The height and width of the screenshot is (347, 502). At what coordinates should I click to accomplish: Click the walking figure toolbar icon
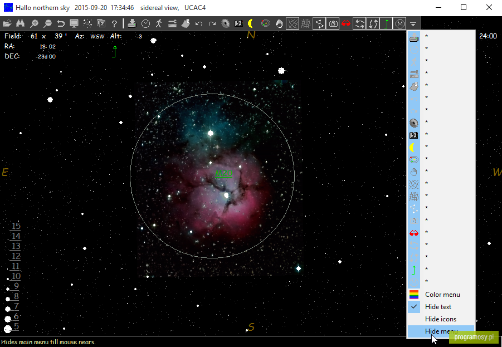tap(159, 23)
